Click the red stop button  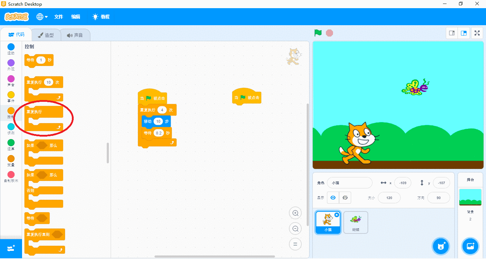click(x=329, y=33)
